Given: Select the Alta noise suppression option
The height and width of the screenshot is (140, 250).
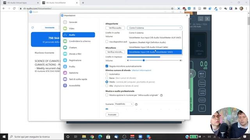Looking at the screenshot, I should coord(107,86).
